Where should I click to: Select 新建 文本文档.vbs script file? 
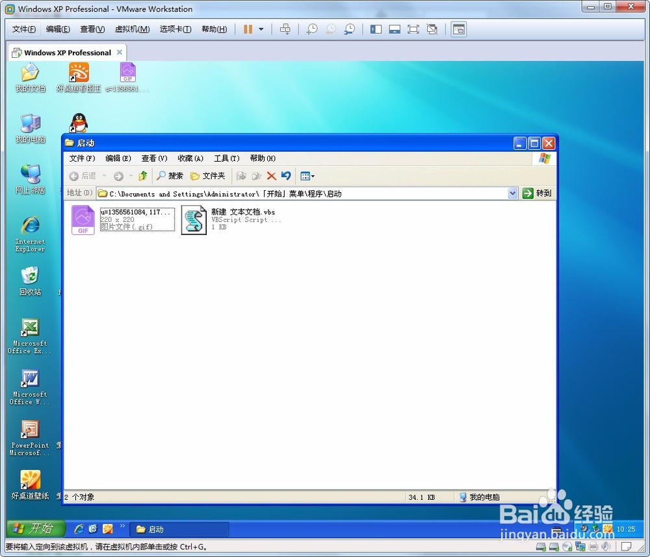[x=231, y=220]
